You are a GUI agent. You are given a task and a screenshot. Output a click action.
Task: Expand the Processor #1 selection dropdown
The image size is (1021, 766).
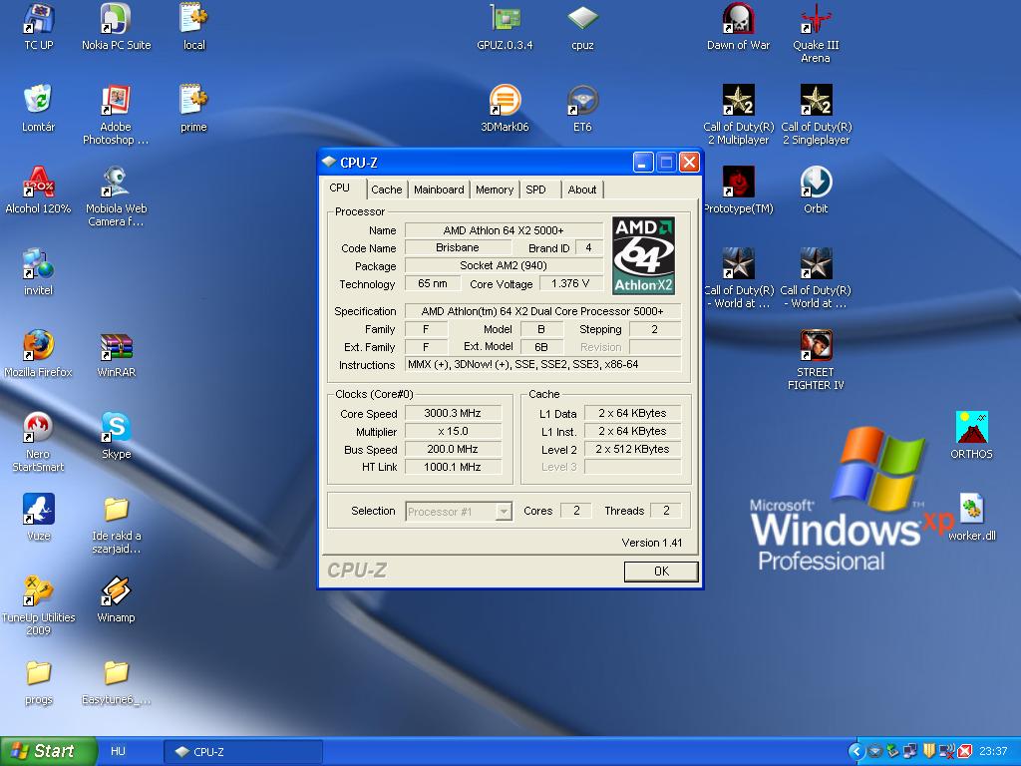[x=504, y=512]
